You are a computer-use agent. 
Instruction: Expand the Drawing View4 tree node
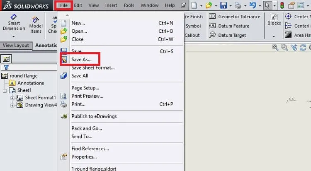pyautogui.click(x=12, y=106)
